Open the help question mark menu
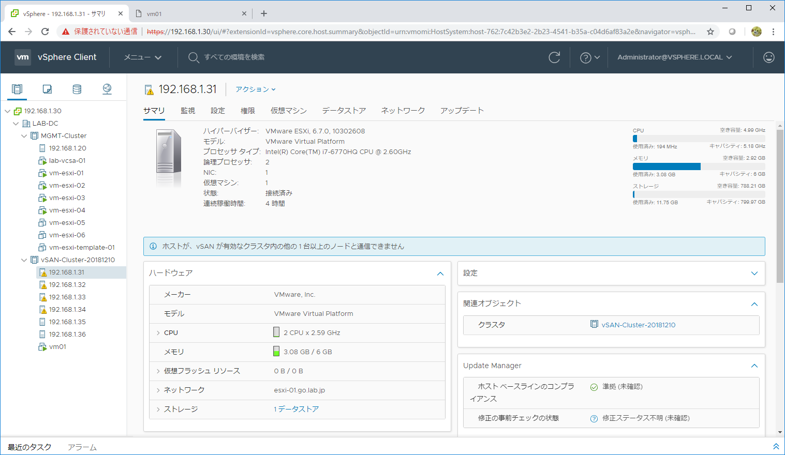The height and width of the screenshot is (455, 785). point(590,57)
